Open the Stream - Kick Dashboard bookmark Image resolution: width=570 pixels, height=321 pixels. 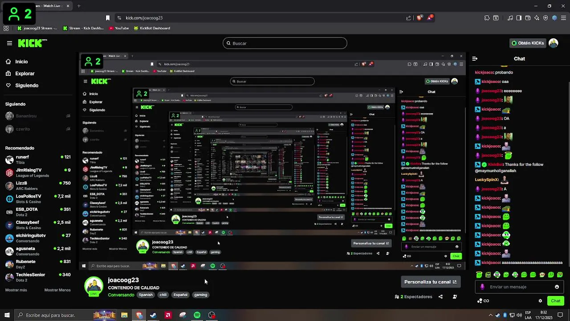(83, 28)
